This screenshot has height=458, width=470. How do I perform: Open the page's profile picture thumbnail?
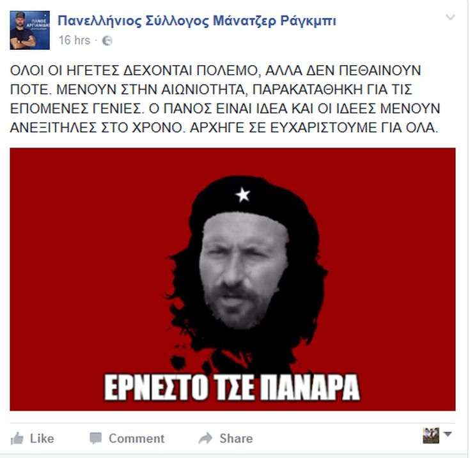(29, 30)
